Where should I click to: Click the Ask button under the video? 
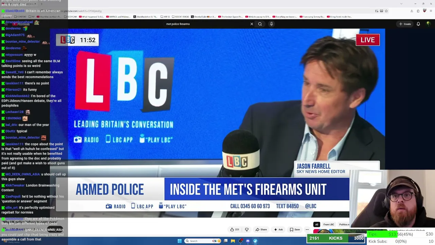pos(278,230)
